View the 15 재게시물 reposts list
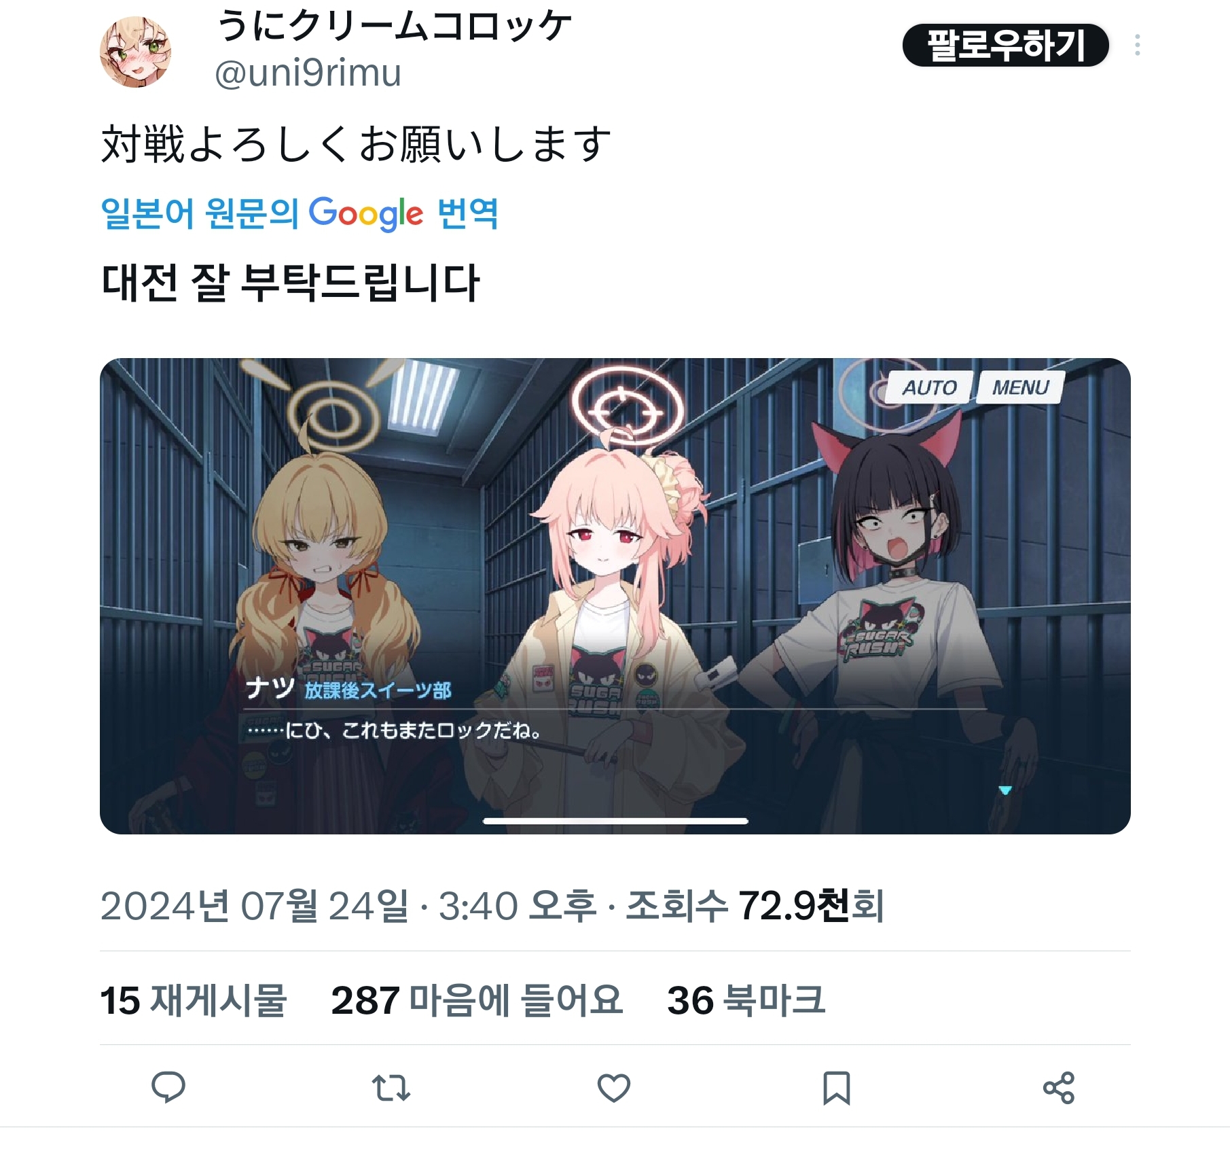This screenshot has width=1230, height=1149. point(194,1000)
